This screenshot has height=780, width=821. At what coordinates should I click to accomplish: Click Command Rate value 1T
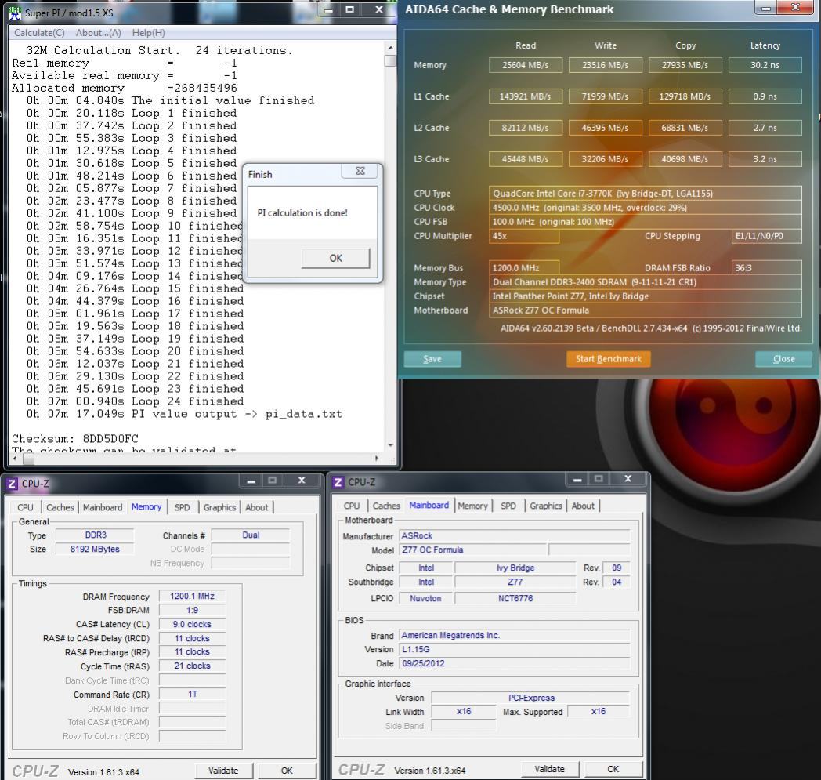pos(192,694)
